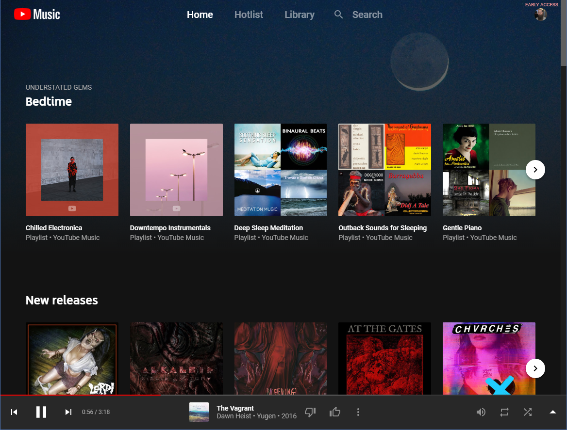Screen dimensions: 567x430
Task: Show more Bedtime playlists arrow
Action: [x=535, y=170]
